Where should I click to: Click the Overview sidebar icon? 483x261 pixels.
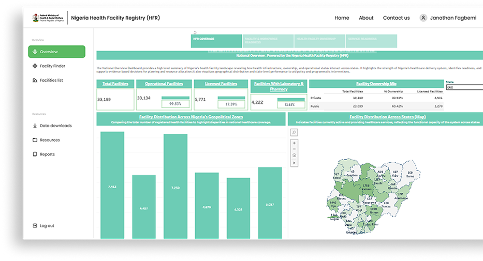[x=35, y=52]
